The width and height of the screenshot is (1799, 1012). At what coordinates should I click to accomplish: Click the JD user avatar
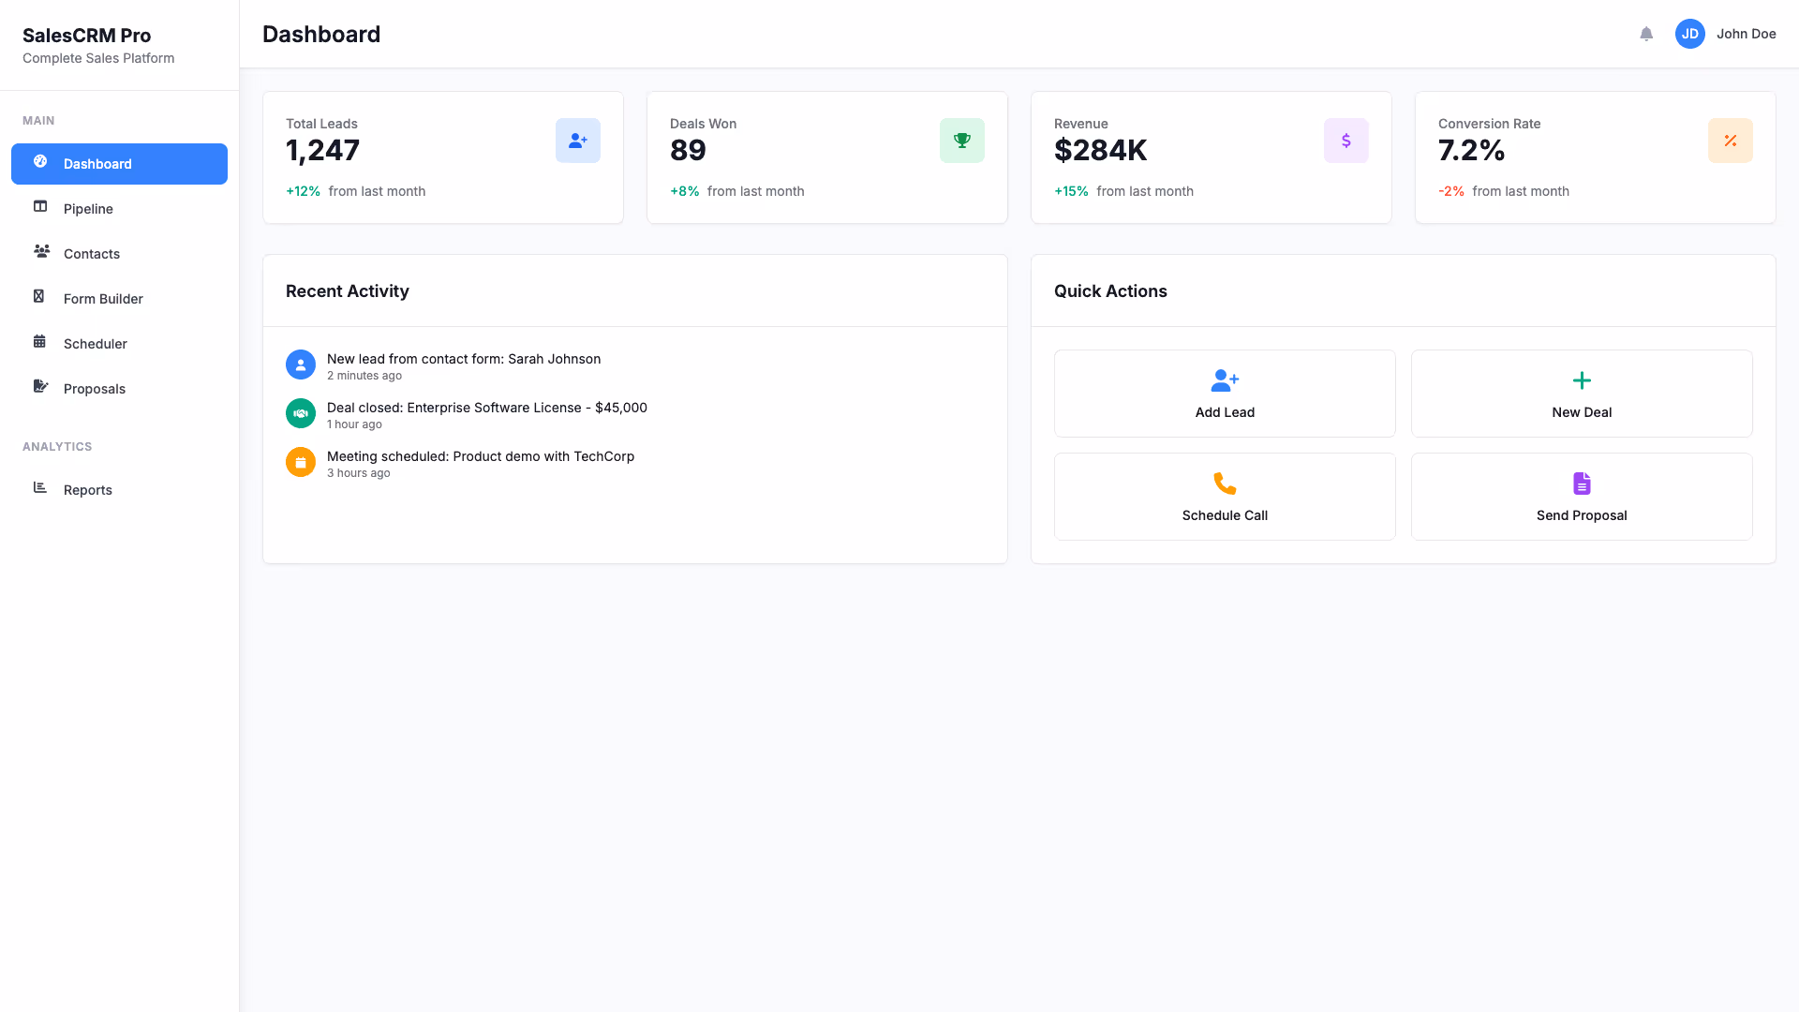1689,34
